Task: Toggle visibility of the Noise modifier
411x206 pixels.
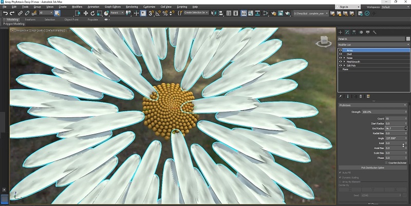Action: [340, 58]
